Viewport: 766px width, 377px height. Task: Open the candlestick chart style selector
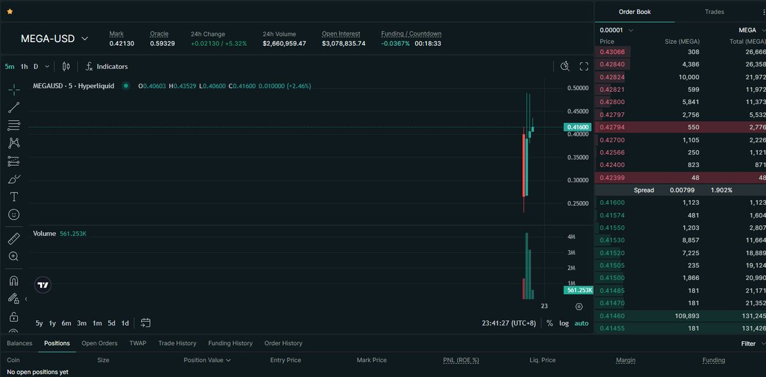coord(66,66)
